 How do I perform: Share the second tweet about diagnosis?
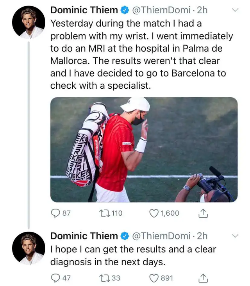click(x=203, y=278)
